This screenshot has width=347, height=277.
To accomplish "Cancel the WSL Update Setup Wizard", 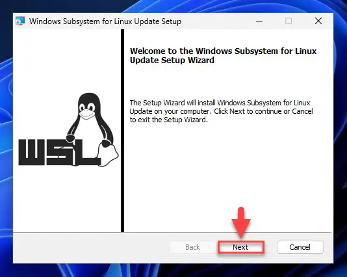I will coord(300,247).
